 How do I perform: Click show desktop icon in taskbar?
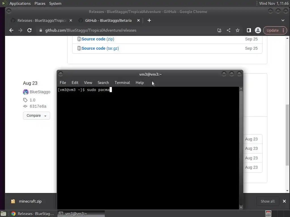(3, 214)
